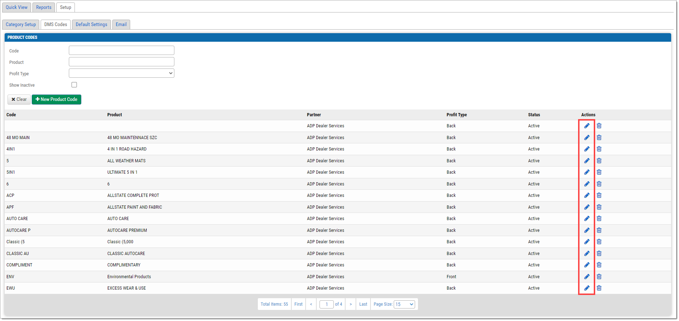This screenshot has height=321, width=679.
Task: Delete the row with code 6
Action: click(x=599, y=184)
